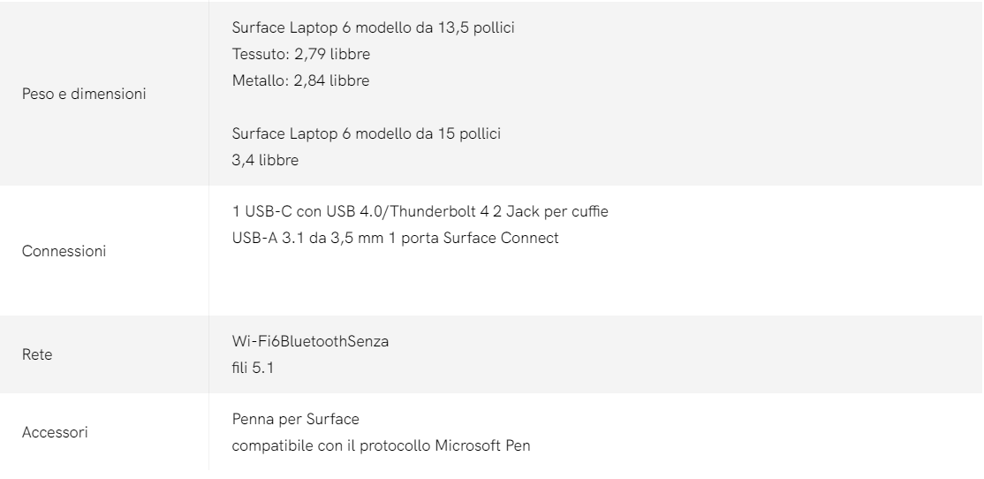
Task: Click the 'Tessuto: 2,79 libbre' line
Action: click(301, 54)
